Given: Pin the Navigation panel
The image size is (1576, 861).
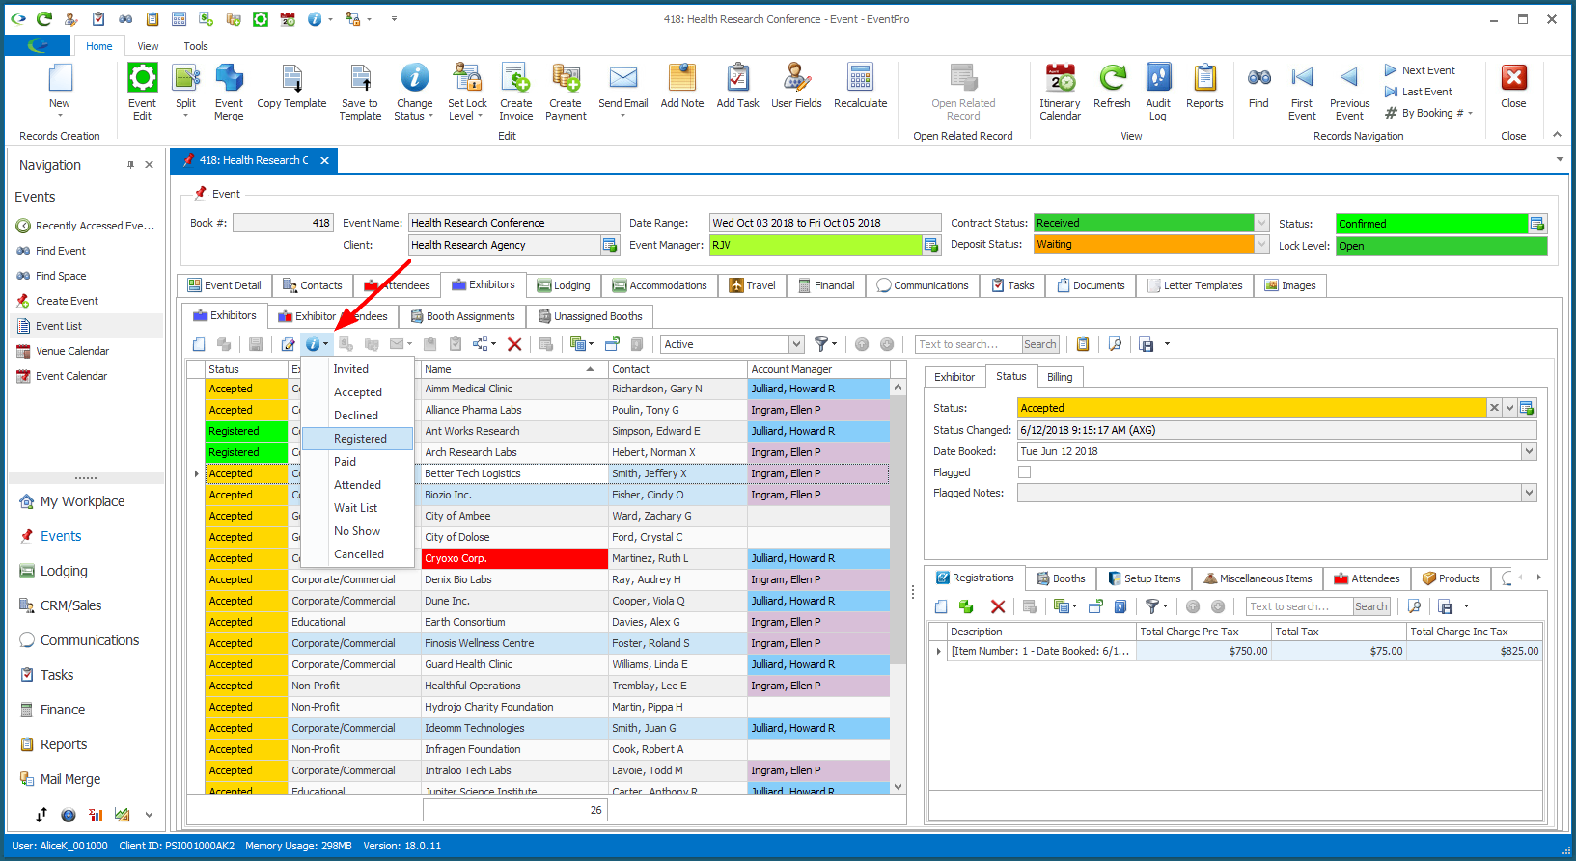Looking at the screenshot, I should tap(130, 165).
